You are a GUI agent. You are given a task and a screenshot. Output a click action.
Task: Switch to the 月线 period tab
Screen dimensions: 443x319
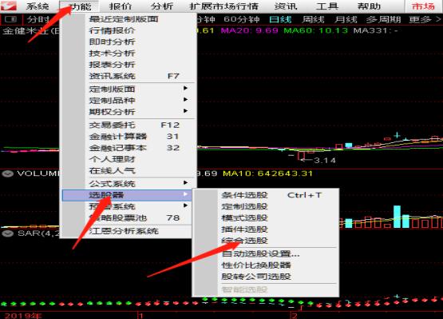tap(346, 19)
